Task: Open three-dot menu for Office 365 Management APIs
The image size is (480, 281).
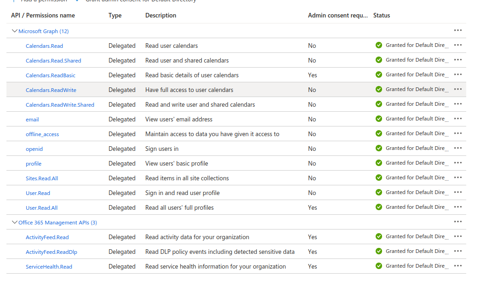Action: coord(457,222)
